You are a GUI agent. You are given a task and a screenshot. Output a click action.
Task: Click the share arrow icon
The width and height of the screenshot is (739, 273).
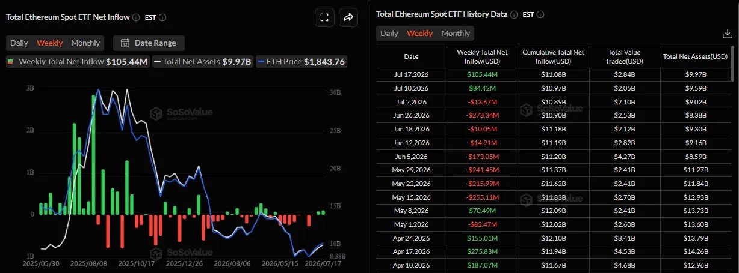point(348,17)
